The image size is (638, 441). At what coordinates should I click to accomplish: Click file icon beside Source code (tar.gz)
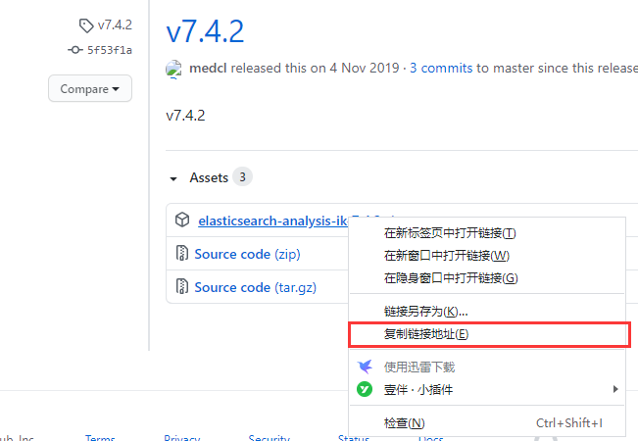[x=182, y=286]
